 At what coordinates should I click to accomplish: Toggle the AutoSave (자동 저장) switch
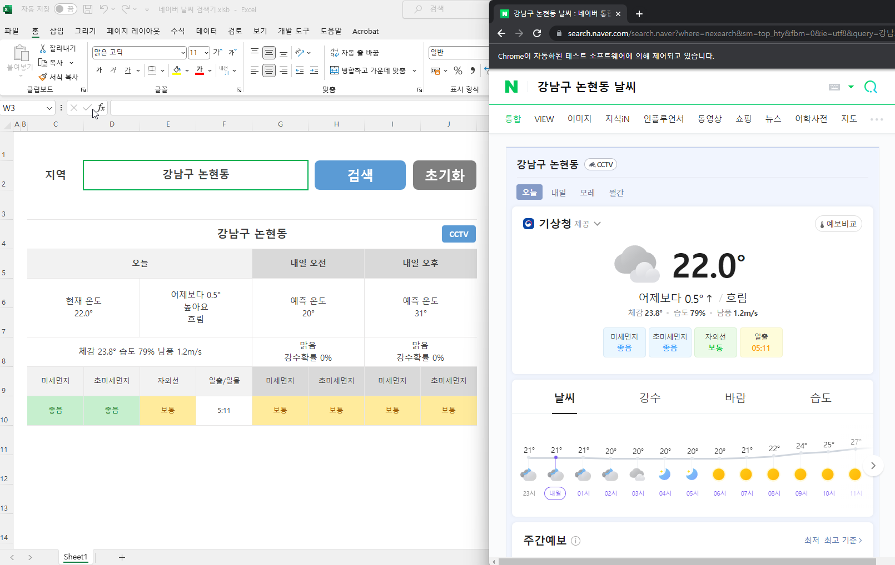pos(65,9)
